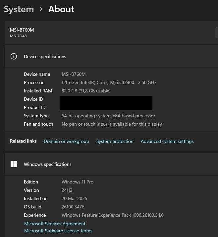Image resolution: width=218 pixels, height=237 pixels.
Task: Click the Edition label
Action: pyautogui.click(x=31, y=182)
